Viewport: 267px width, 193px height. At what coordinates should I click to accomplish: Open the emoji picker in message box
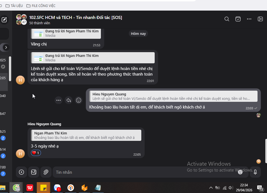(x=240, y=172)
